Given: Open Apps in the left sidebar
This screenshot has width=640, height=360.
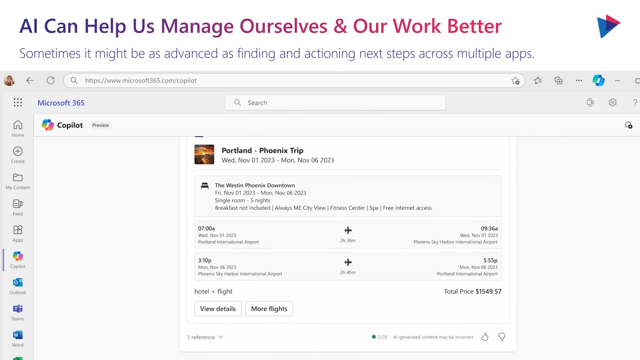Looking at the screenshot, I should (18, 234).
